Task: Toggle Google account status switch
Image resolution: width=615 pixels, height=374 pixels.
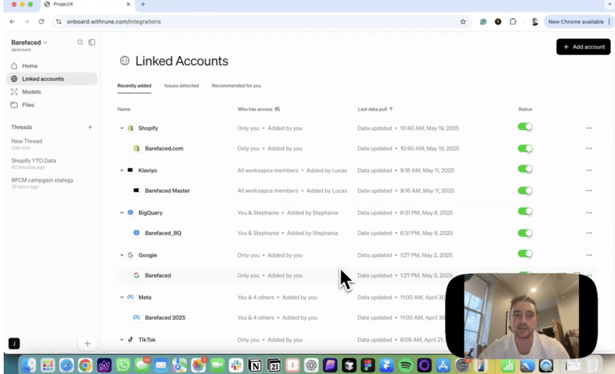Action: tap(525, 253)
